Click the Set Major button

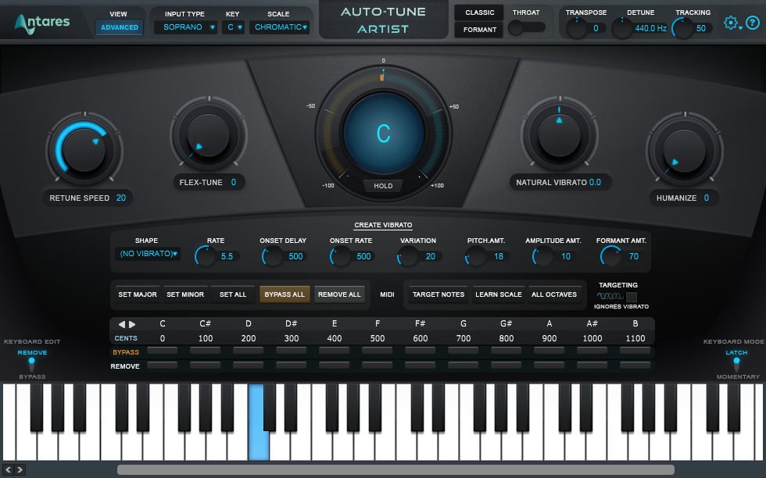(x=138, y=294)
